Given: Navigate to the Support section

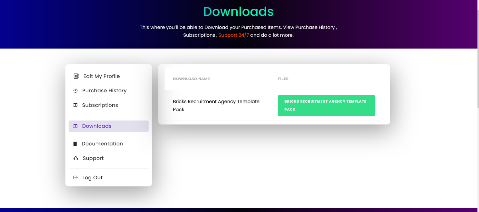Looking at the screenshot, I should click(93, 158).
